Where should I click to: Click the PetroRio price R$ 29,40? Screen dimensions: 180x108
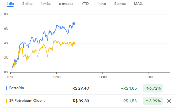81,88
